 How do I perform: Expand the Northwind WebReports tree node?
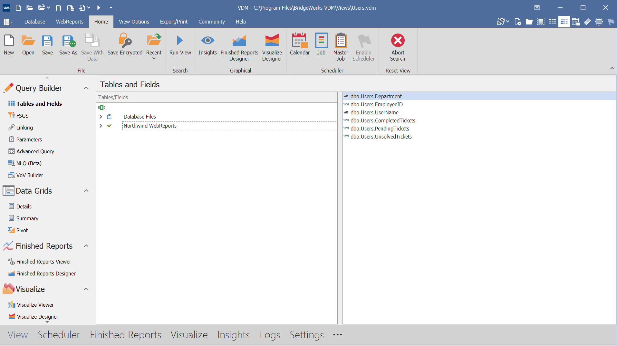tap(101, 126)
